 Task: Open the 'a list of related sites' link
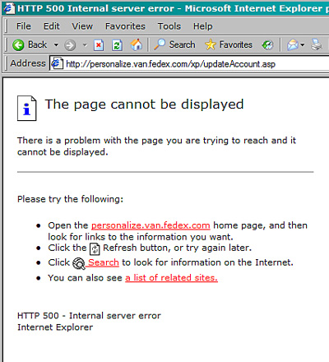tap(171, 278)
